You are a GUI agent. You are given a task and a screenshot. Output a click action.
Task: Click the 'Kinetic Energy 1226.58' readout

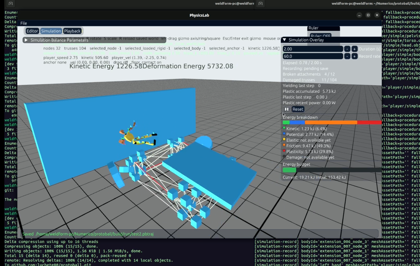[x=106, y=66]
